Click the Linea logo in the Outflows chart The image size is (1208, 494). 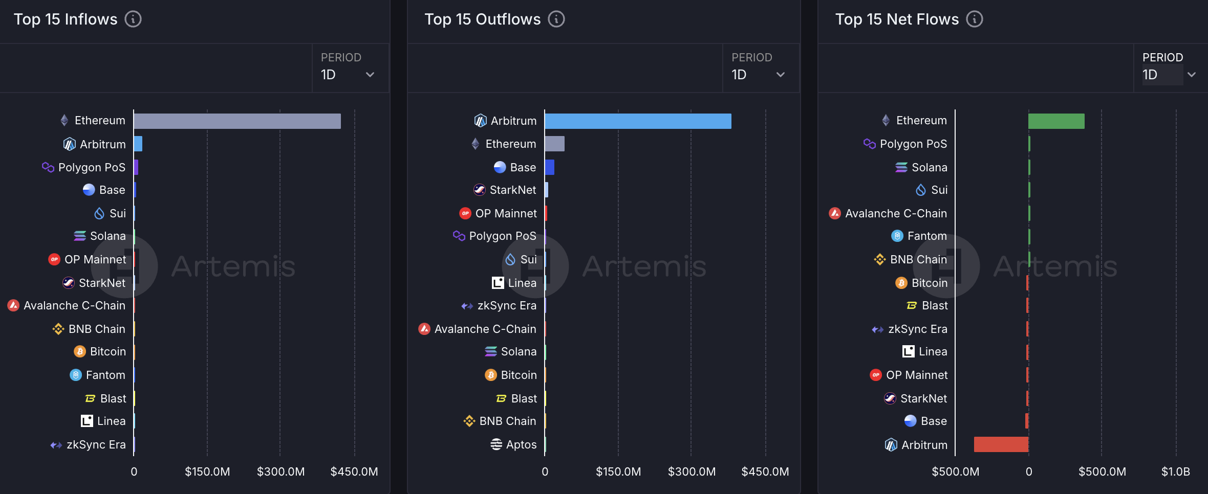coord(498,283)
